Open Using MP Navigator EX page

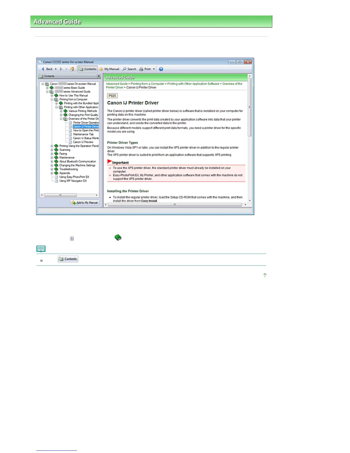[x=73, y=181]
